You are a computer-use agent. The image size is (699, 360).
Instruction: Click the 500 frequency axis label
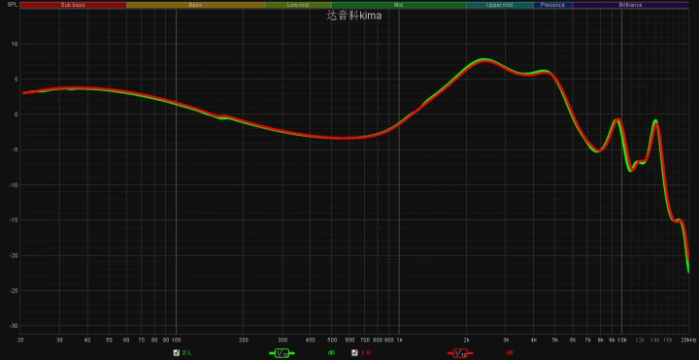click(332, 340)
